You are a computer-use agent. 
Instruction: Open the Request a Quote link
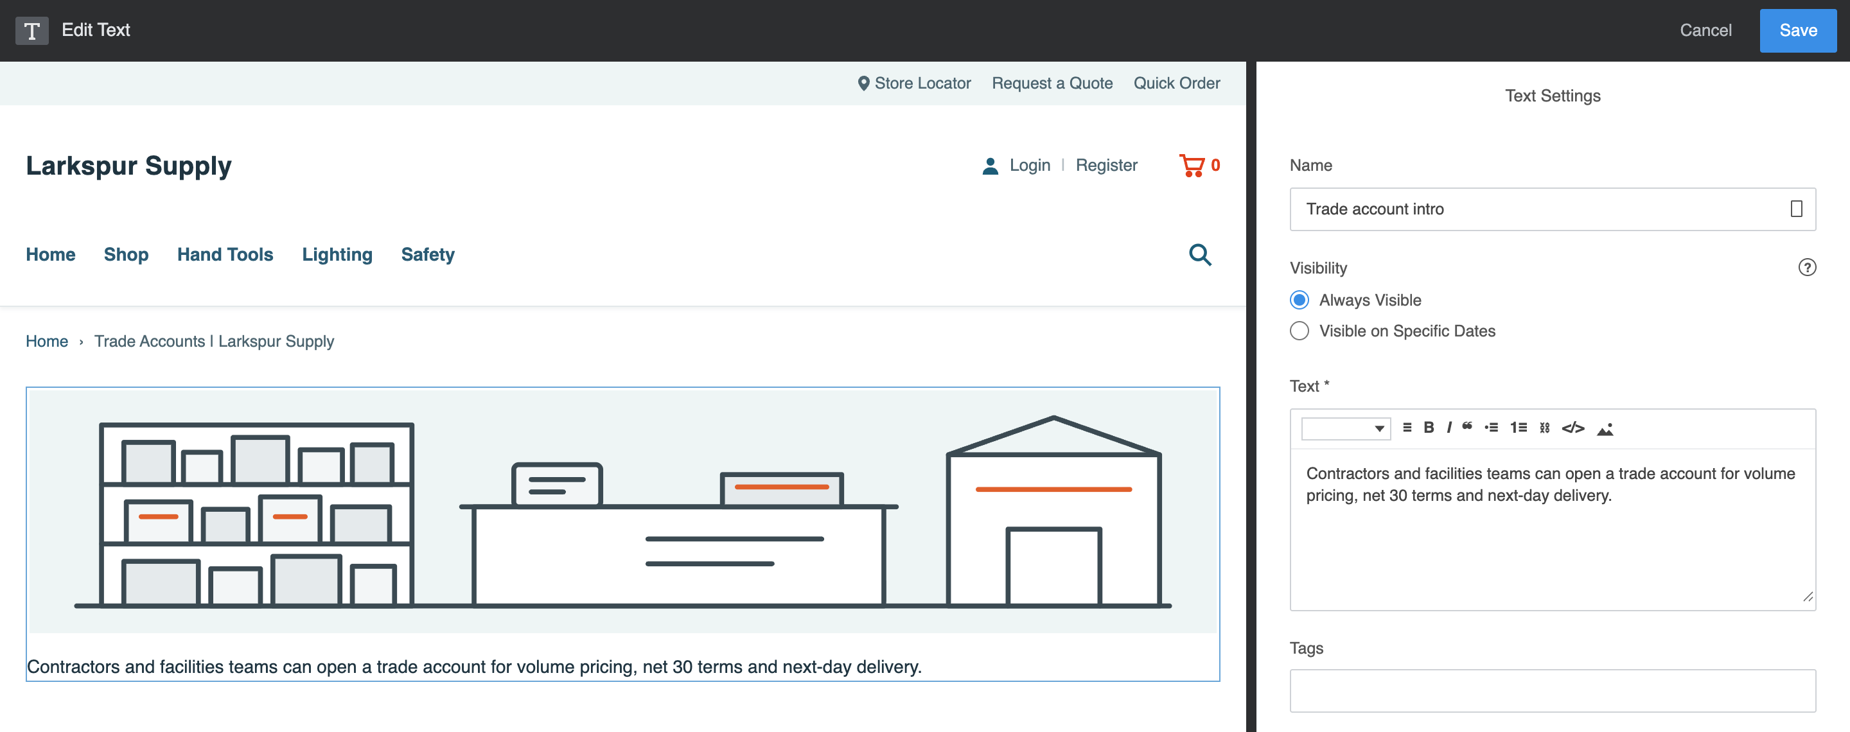(1052, 83)
